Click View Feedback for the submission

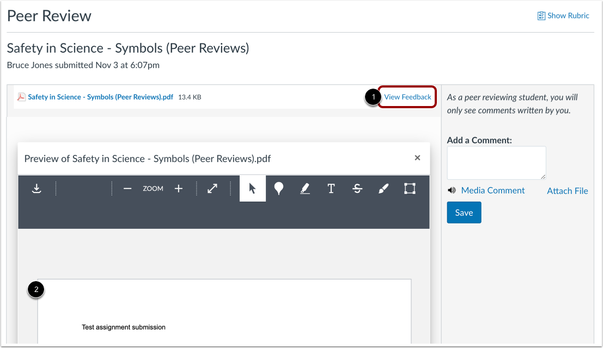pyautogui.click(x=406, y=97)
